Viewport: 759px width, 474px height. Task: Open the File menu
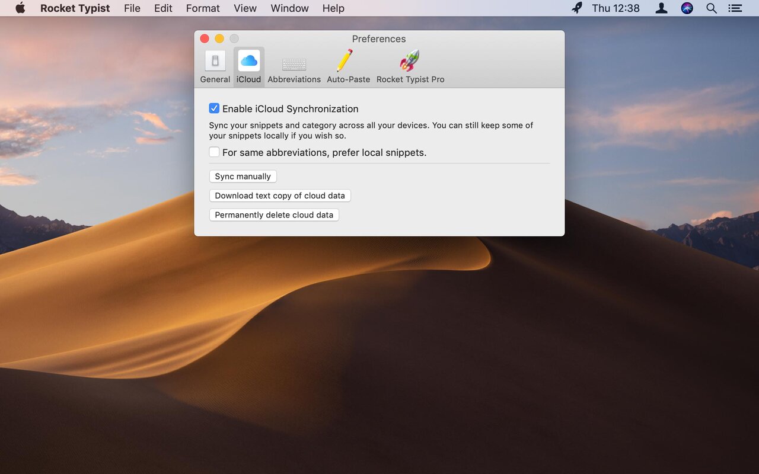[x=132, y=8]
